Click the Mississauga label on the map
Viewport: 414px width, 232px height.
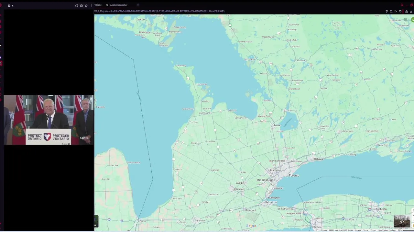click(x=265, y=180)
